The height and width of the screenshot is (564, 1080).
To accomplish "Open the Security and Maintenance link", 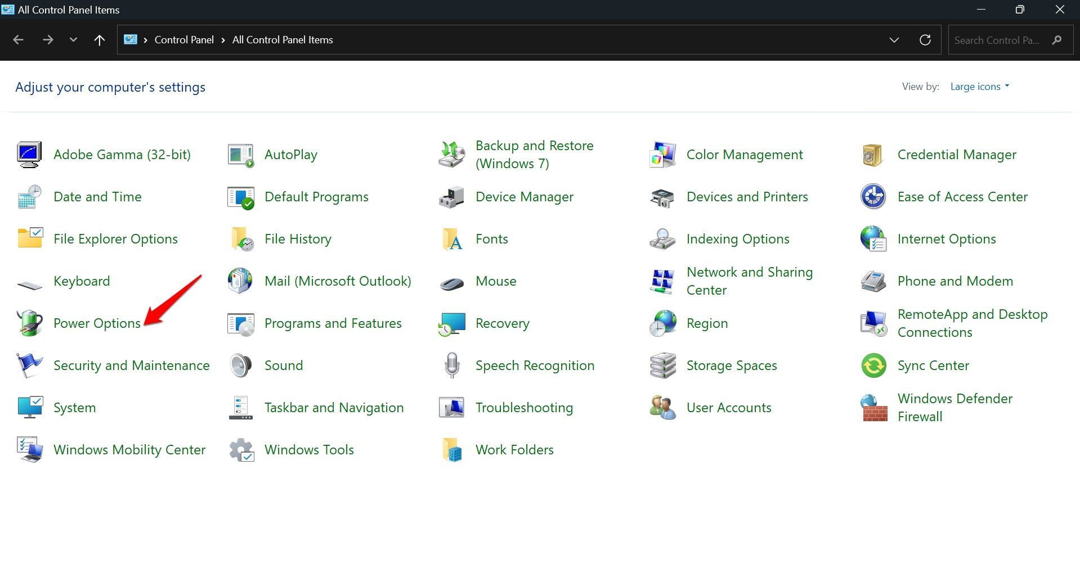I will pos(132,366).
